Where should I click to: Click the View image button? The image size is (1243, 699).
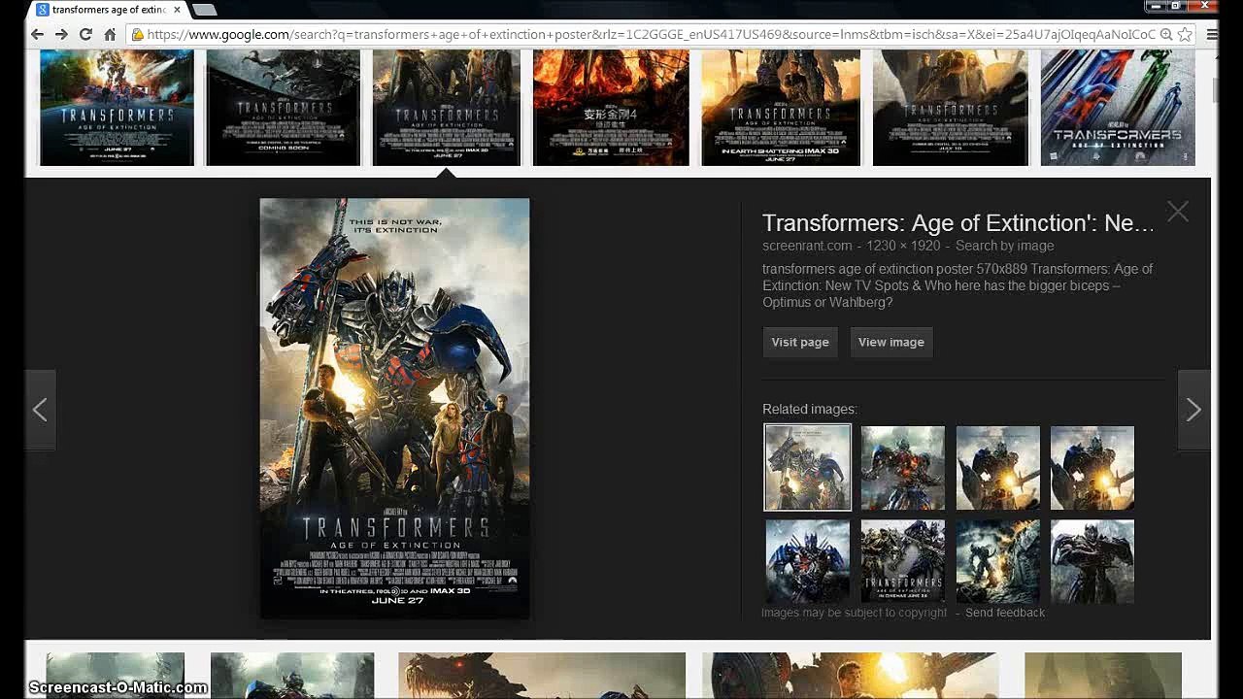[x=891, y=342]
